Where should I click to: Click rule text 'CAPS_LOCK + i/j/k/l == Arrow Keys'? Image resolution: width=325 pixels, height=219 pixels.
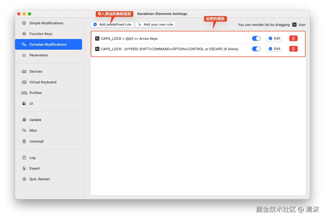pos(129,38)
